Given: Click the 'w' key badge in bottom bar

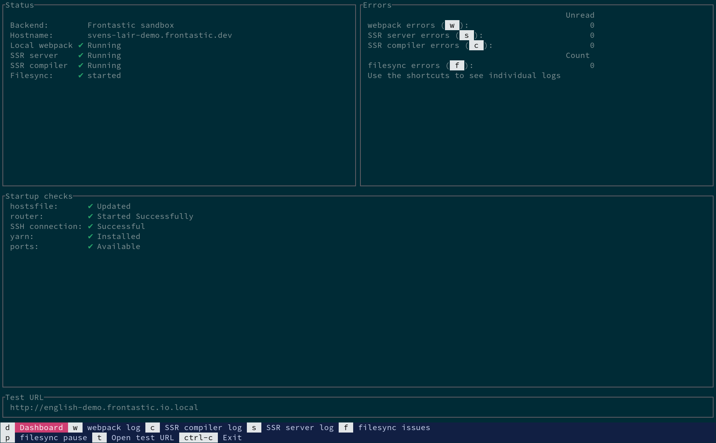Looking at the screenshot, I should coord(75,427).
